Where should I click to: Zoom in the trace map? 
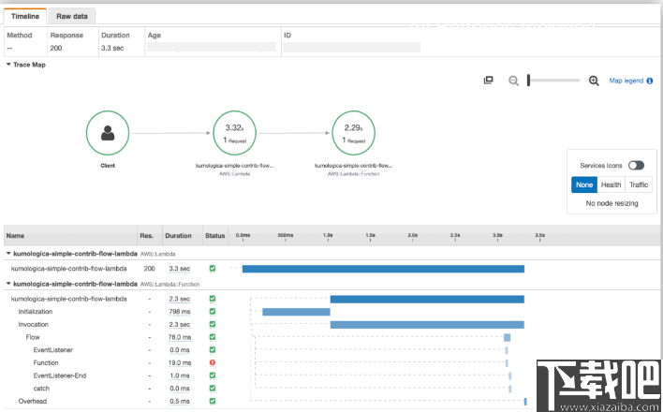pos(594,81)
